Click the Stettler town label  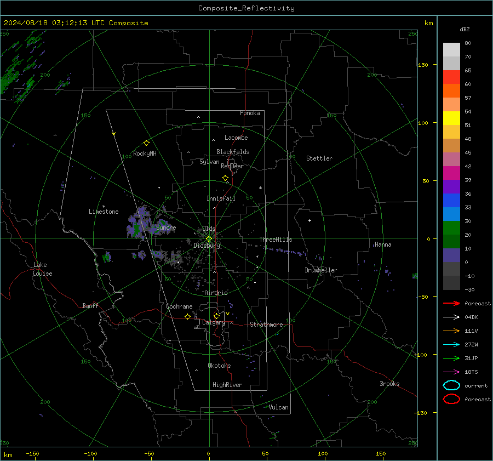pyautogui.click(x=319, y=158)
